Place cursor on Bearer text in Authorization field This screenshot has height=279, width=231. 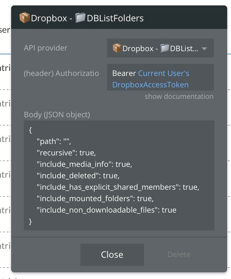pyautogui.click(x=124, y=73)
